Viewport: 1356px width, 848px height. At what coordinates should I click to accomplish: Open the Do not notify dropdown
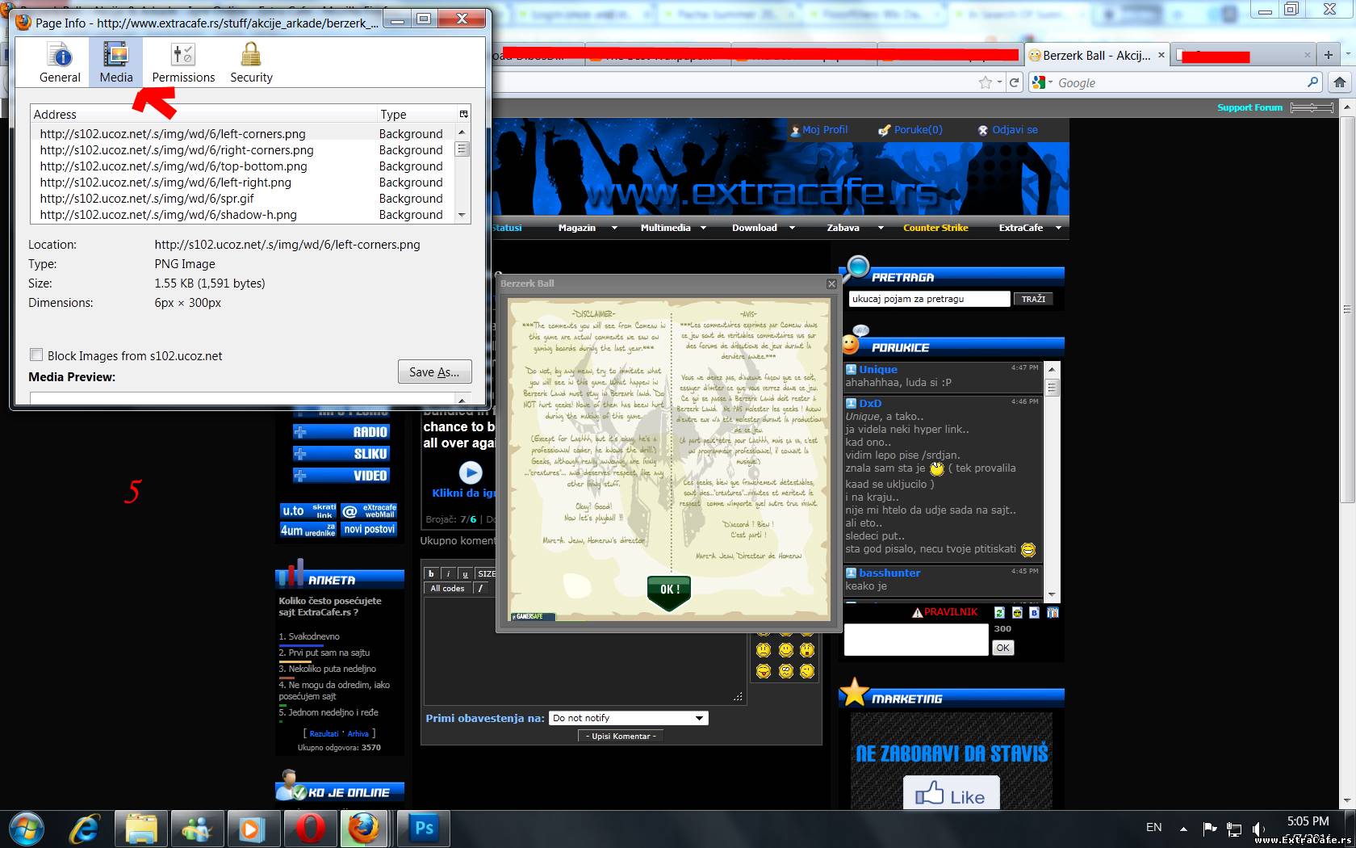(628, 718)
